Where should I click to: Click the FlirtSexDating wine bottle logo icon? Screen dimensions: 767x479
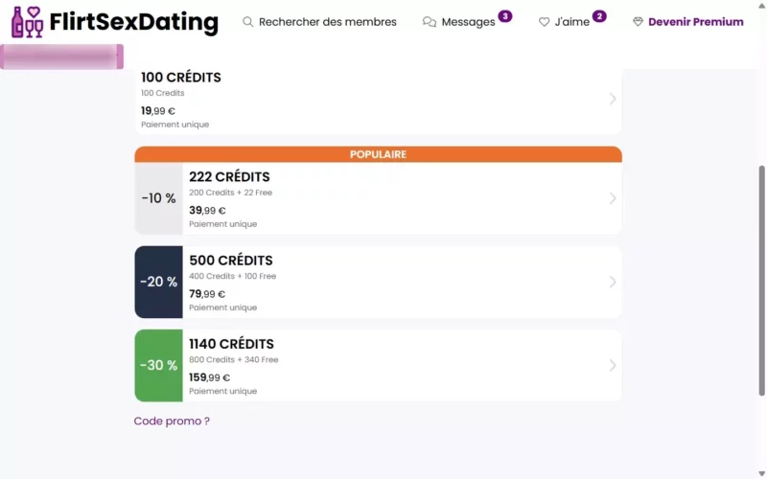tap(28, 22)
